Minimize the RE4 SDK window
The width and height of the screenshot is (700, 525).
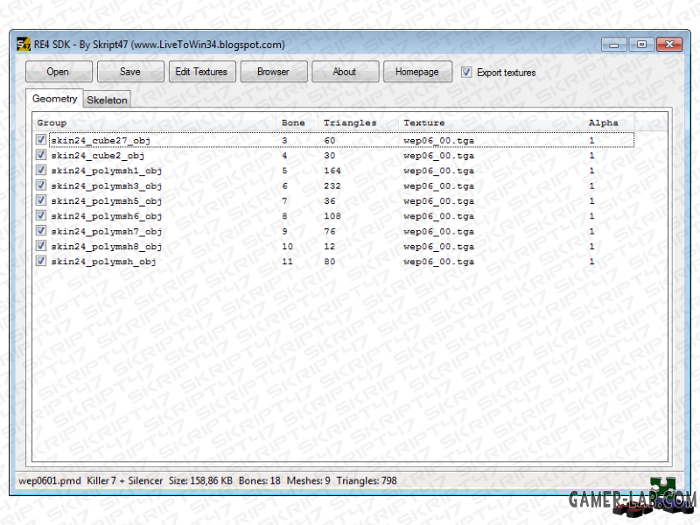(614, 45)
